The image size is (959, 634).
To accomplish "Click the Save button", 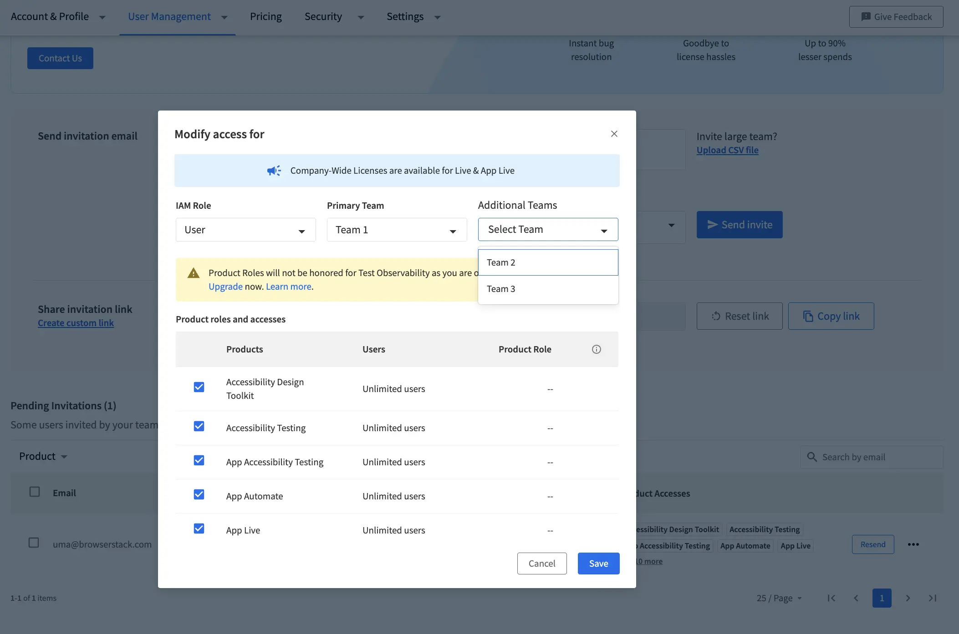I will click(x=598, y=564).
